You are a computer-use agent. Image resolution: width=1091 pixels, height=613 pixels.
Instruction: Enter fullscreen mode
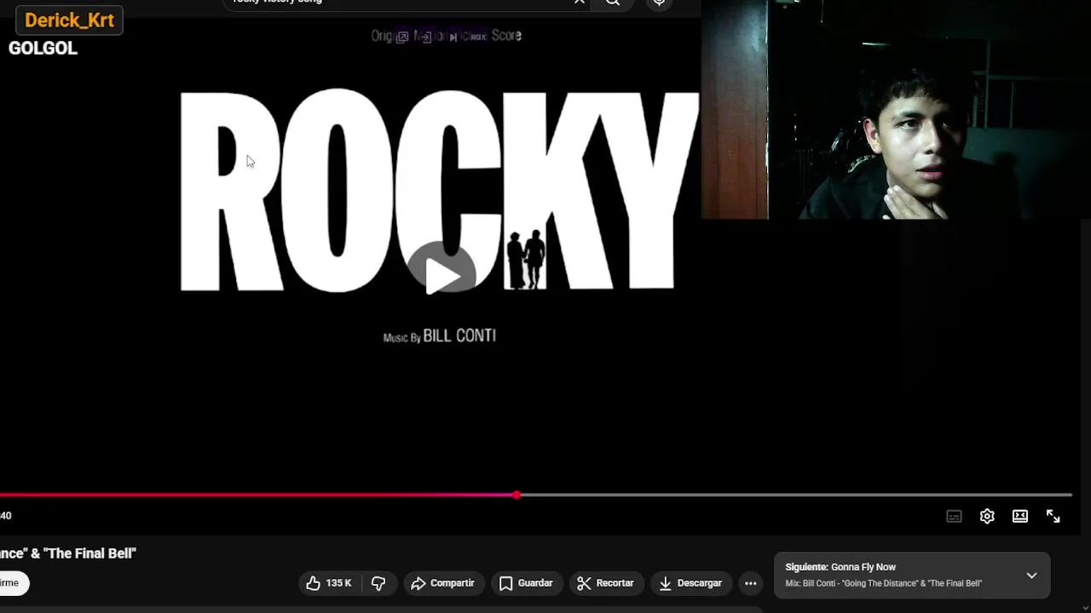[1053, 516]
